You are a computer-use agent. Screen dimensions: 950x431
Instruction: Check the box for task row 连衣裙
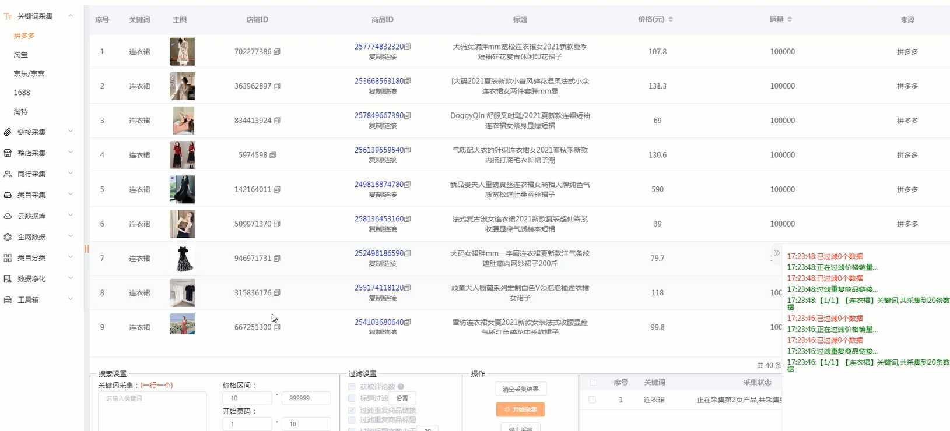click(x=592, y=400)
